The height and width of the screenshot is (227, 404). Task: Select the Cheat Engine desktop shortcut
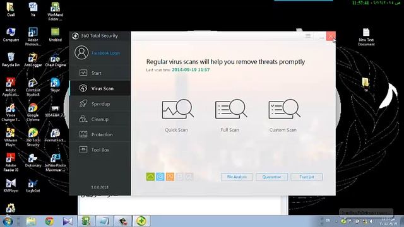coord(55,60)
